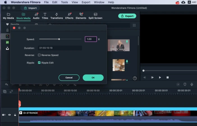The width and height of the screenshot is (197, 126).
Task: Click the voiceover microphone icon
Action: pos(192,84)
